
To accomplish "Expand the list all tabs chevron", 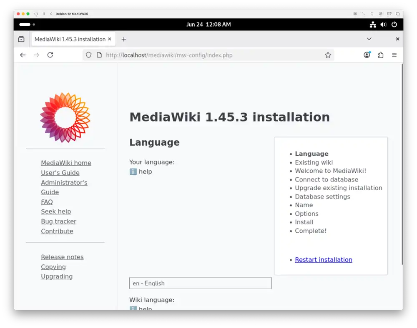I will pyautogui.click(x=369, y=39).
